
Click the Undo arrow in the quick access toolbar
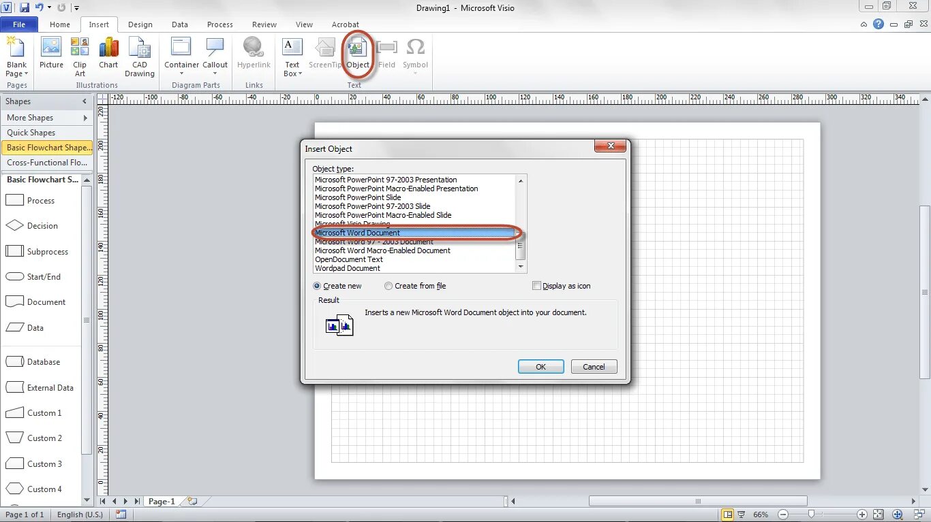click(x=40, y=7)
